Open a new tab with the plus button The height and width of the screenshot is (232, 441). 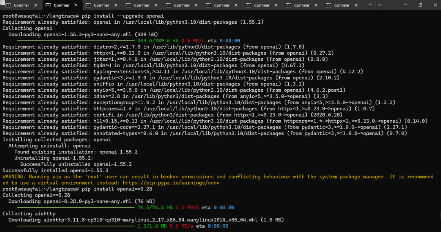[370, 5]
